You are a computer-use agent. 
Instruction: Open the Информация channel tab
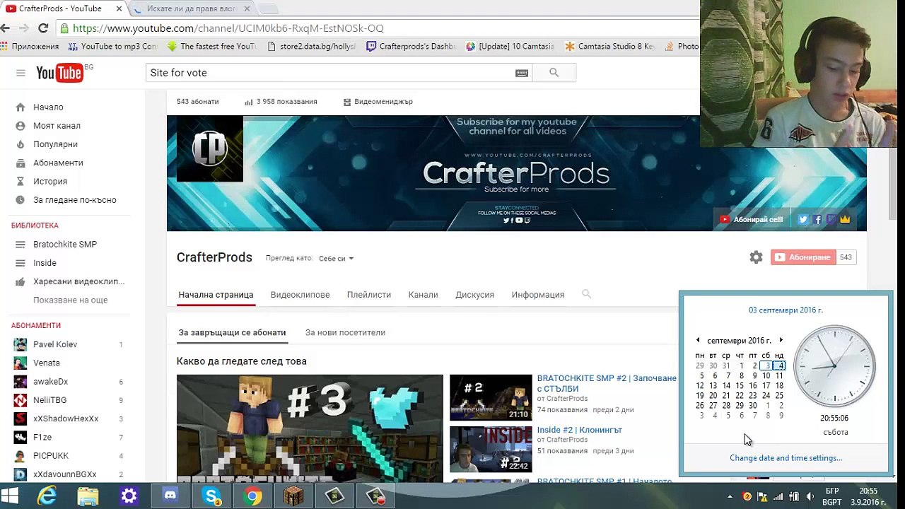[538, 295]
